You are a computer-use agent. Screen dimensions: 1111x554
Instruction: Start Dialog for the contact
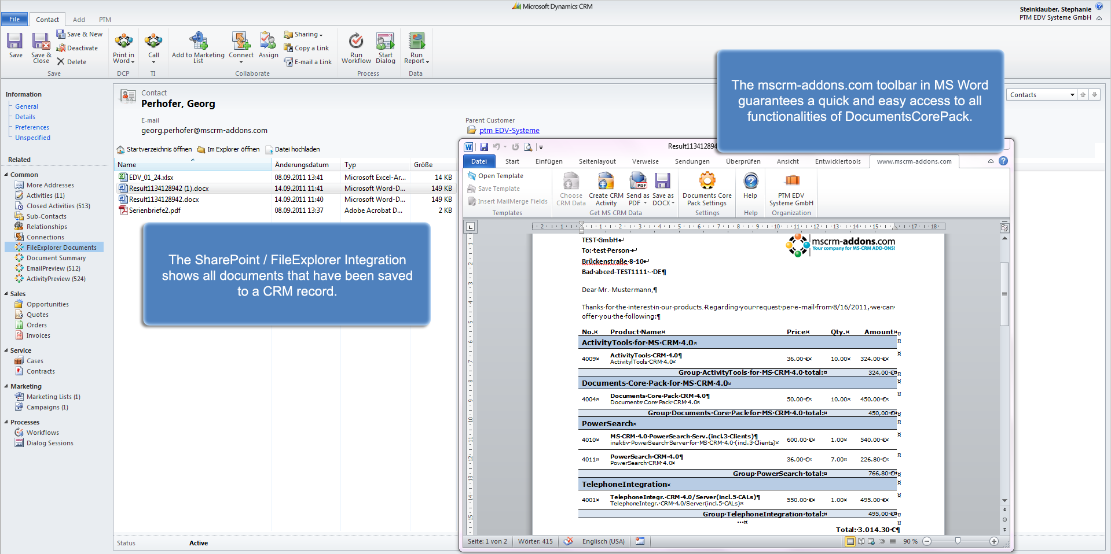[386, 48]
